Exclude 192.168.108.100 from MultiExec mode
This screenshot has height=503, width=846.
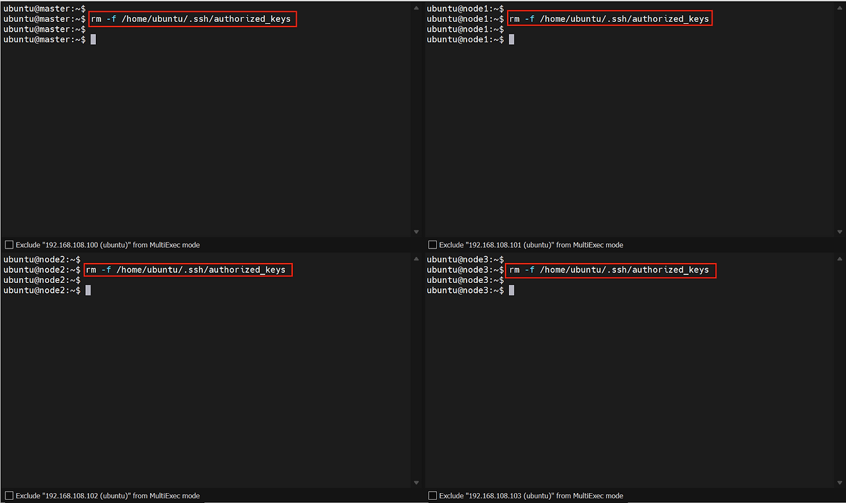(9, 245)
